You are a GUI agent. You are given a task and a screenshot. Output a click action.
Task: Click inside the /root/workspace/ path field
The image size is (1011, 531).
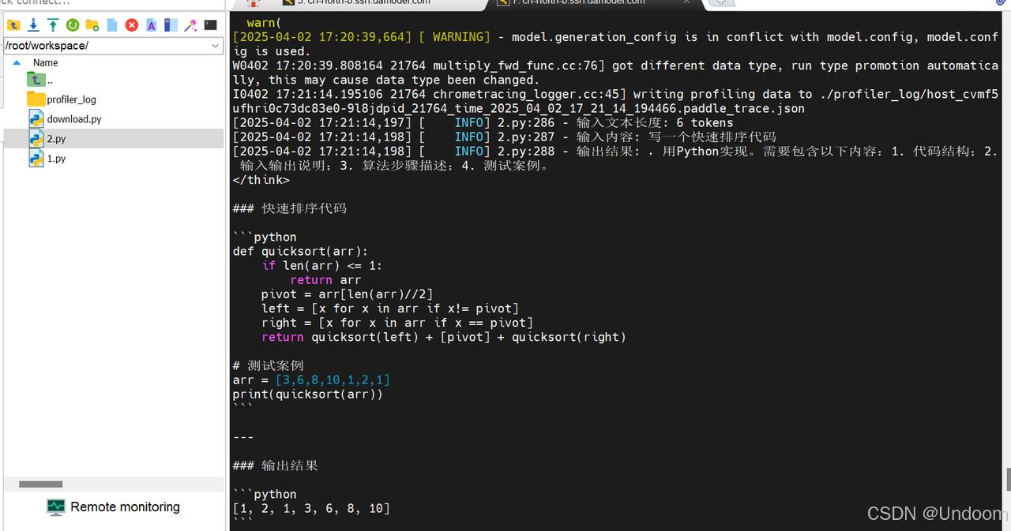(107, 46)
